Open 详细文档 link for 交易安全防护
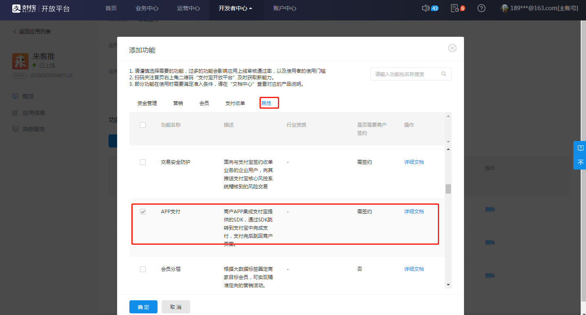Screen dimensions: 586x315 (414, 162)
